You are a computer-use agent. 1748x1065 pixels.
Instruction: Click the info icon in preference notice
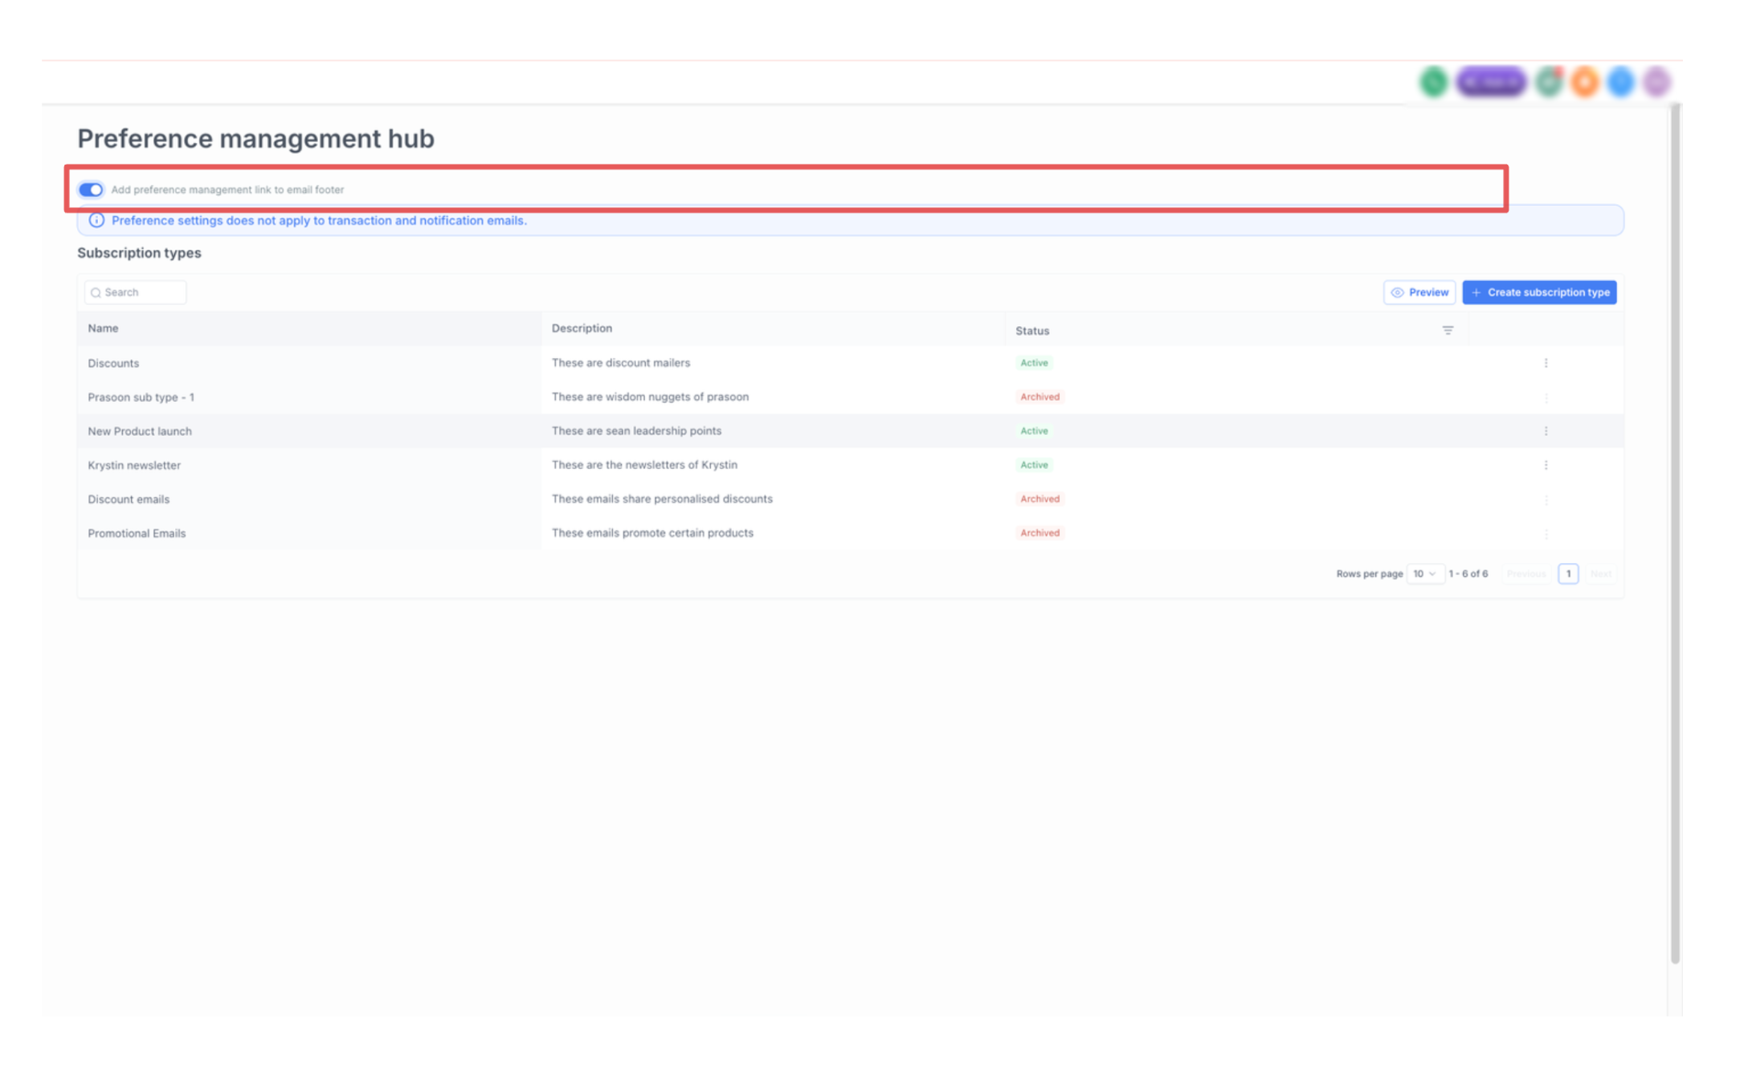[x=96, y=220]
